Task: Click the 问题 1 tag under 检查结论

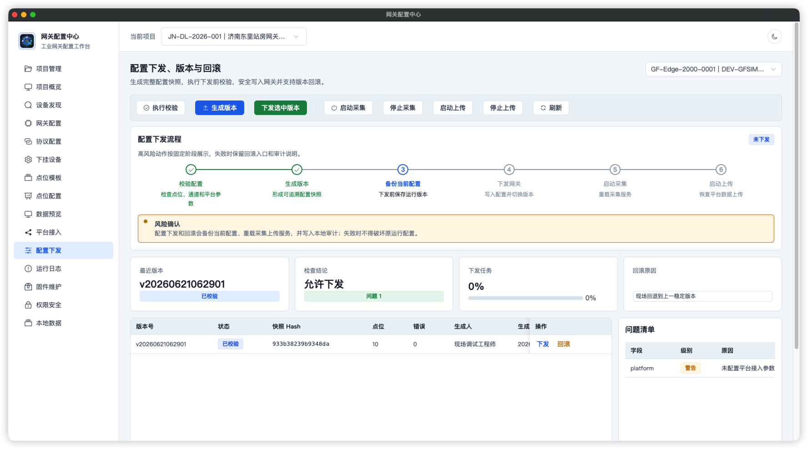Action: click(x=374, y=296)
